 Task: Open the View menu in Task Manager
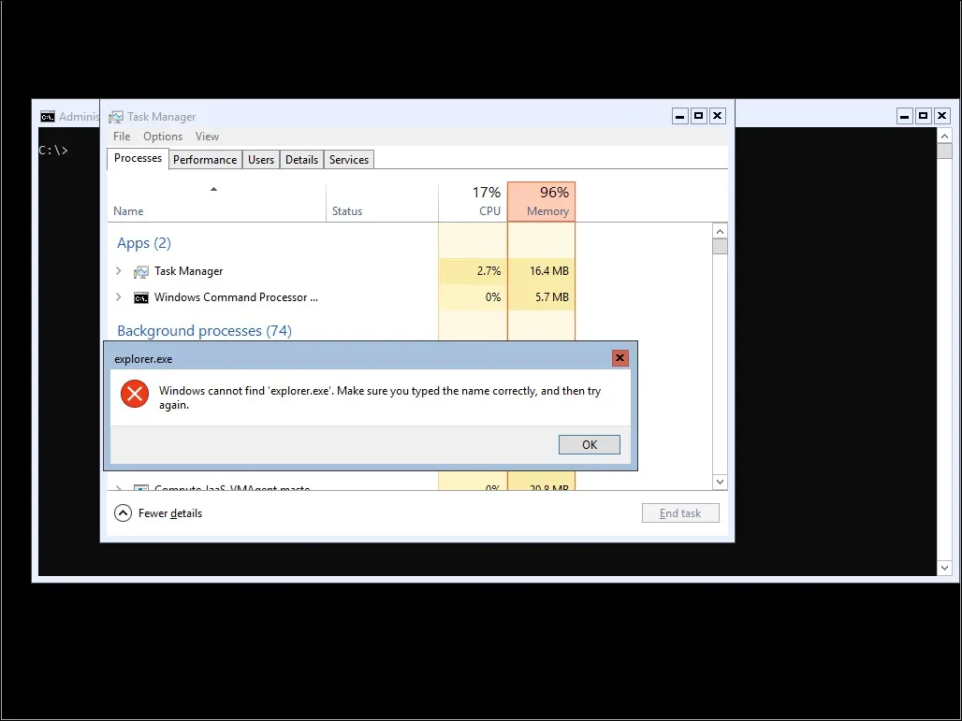point(207,137)
